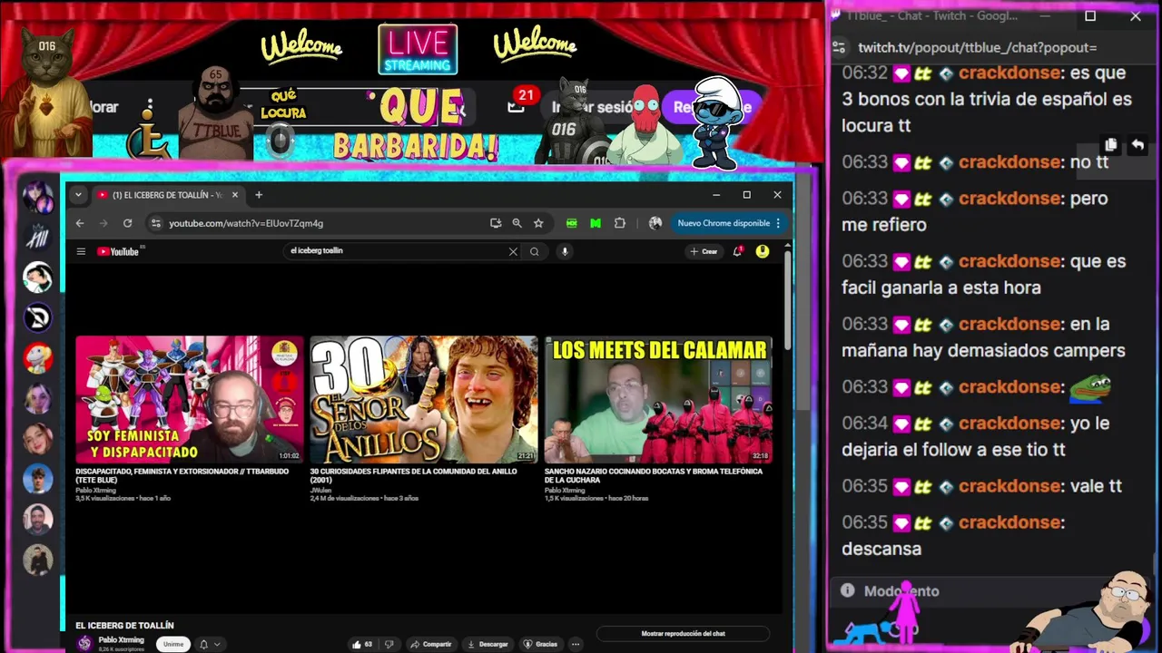This screenshot has height=653, width=1162.
Task: Click the Gracias button
Action: (540, 644)
